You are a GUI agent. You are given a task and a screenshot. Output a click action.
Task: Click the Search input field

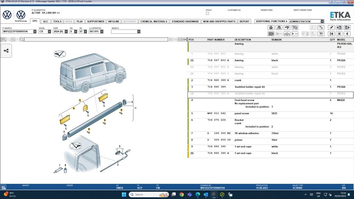(x=124, y=31)
